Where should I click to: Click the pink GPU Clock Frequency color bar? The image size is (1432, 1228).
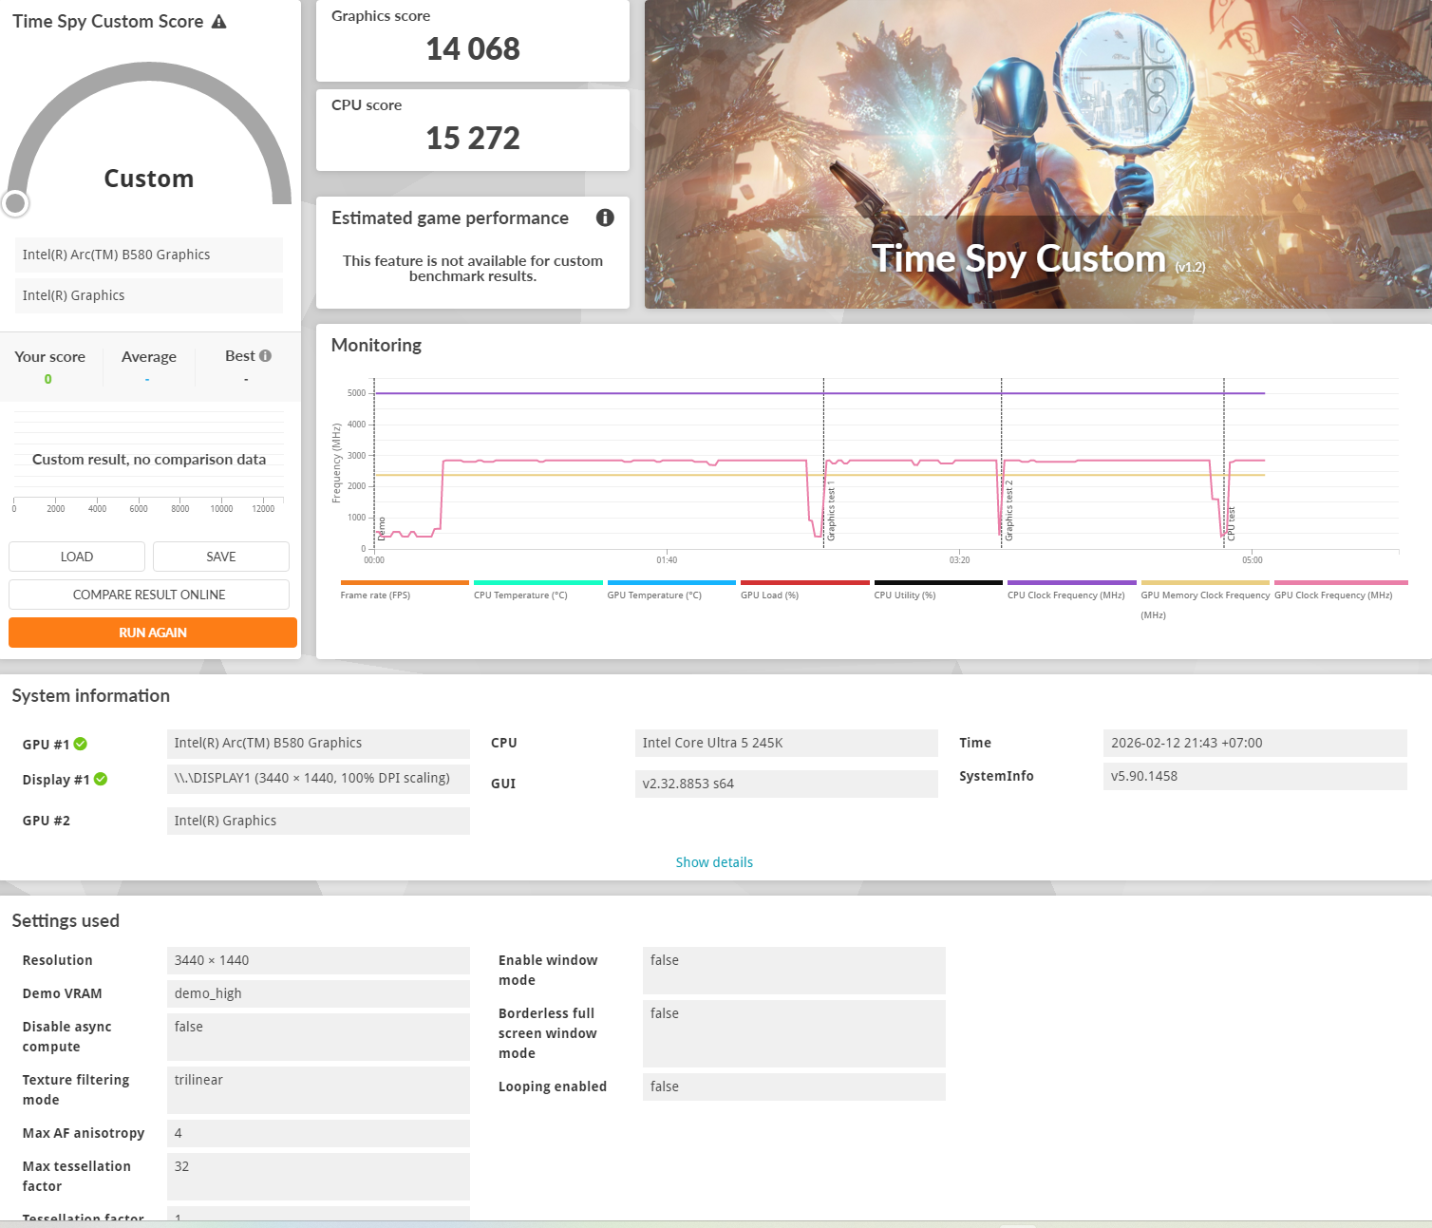pyautogui.click(x=1340, y=582)
